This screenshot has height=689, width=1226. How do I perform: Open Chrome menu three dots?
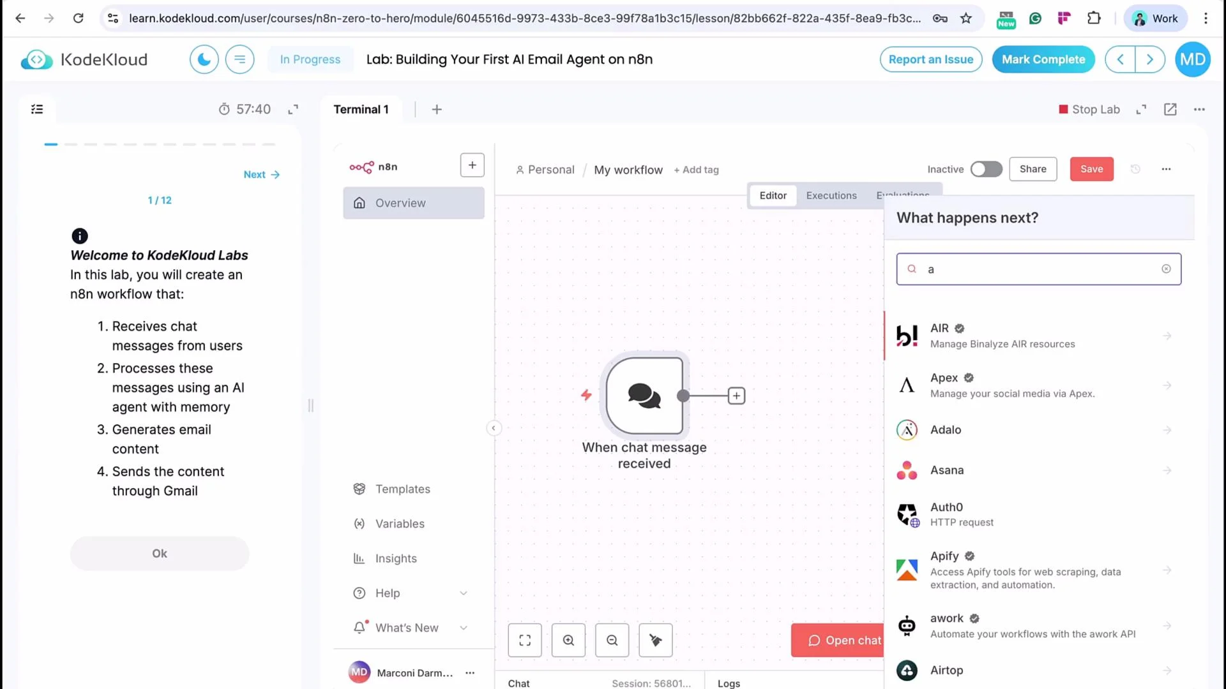(x=1206, y=19)
